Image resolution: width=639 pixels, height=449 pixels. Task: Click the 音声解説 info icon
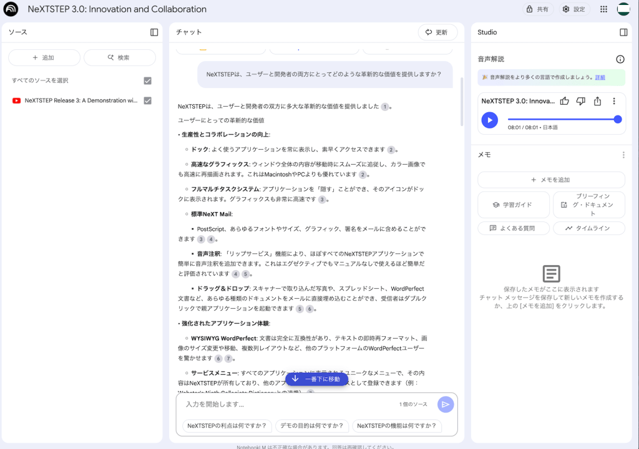pos(620,59)
